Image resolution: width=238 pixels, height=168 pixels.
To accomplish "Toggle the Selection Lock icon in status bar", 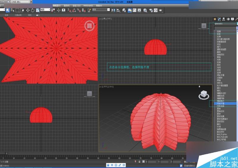I will (x=139, y=162).
